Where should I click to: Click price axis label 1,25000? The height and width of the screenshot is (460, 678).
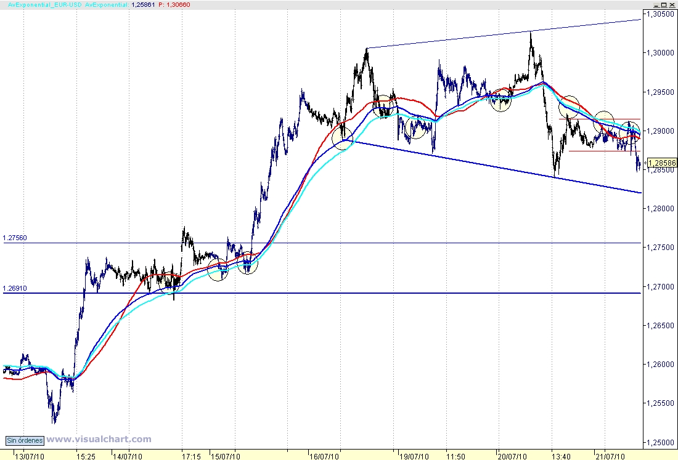(x=660, y=443)
